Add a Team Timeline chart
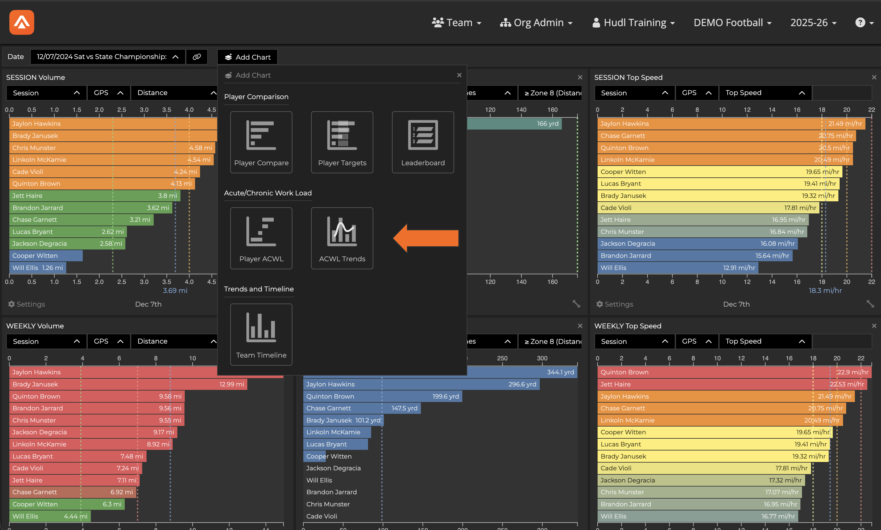881x530 pixels. coord(261,334)
